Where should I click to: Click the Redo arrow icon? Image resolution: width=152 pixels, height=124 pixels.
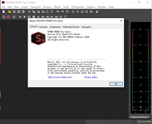(62, 12)
